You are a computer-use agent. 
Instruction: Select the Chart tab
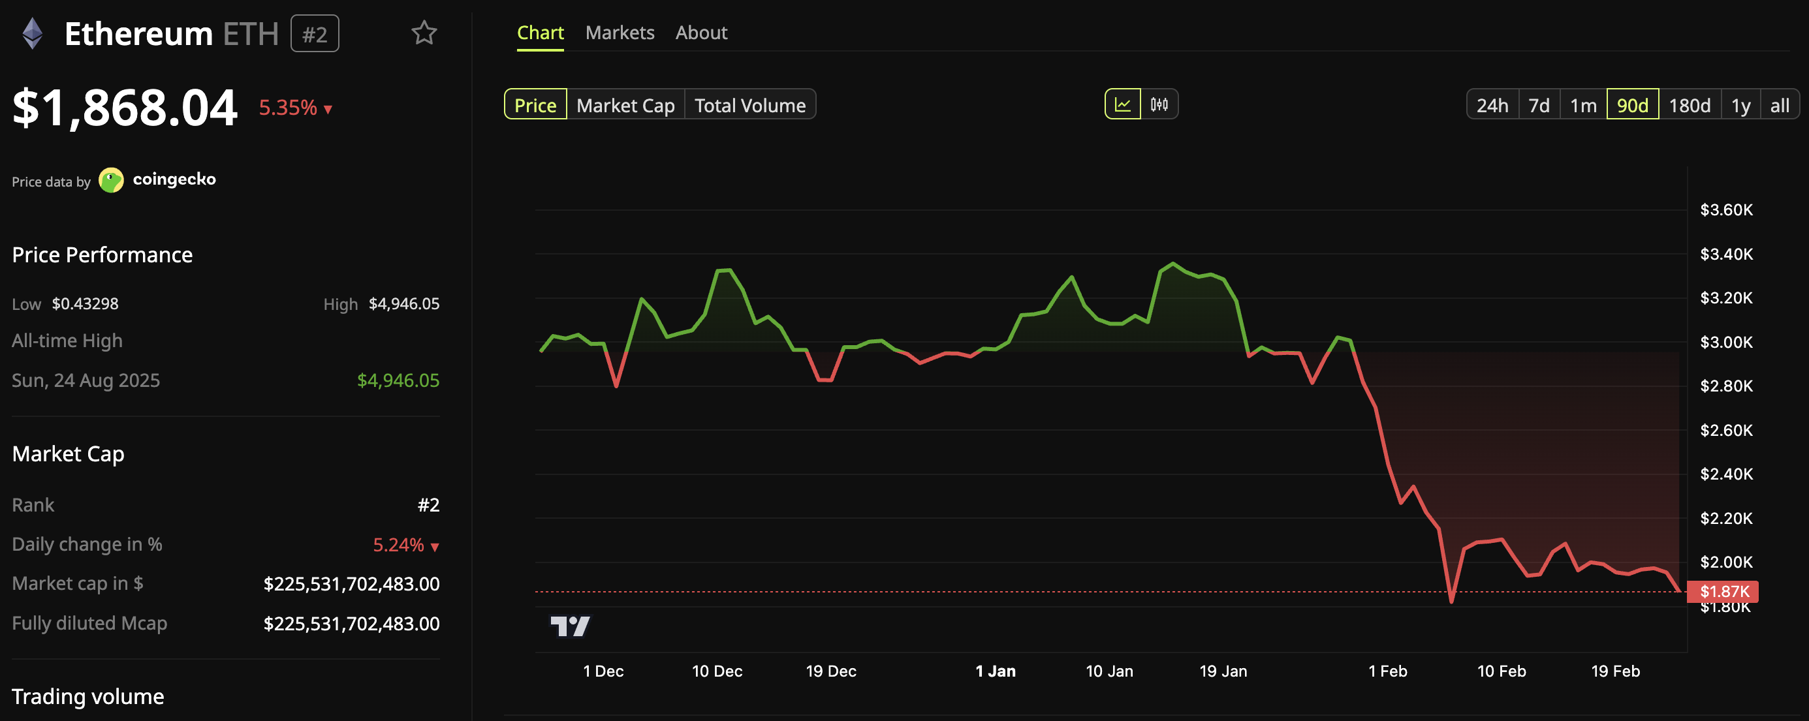(540, 32)
